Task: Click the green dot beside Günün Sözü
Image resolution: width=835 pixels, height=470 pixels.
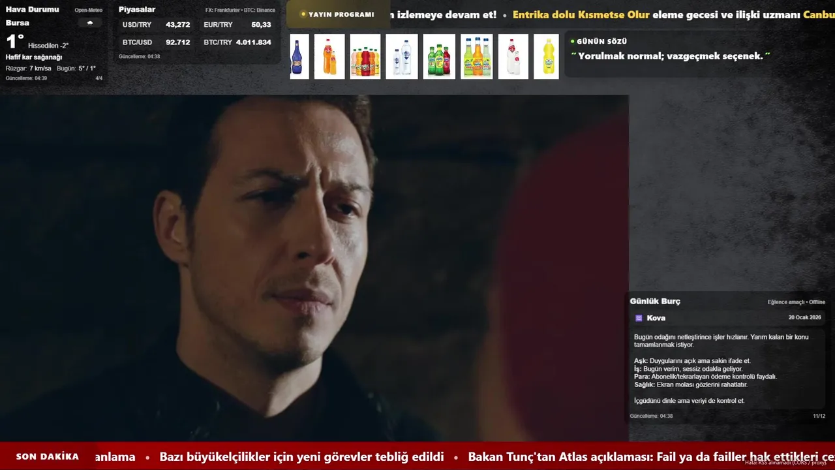Action: (572, 41)
